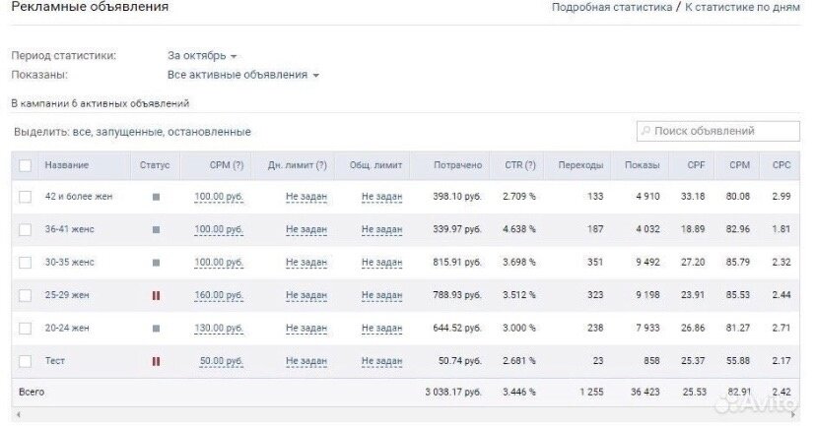Screen dimensions: 816x426
Task: Check the box for 30-35 женс
Action: [x=25, y=263]
